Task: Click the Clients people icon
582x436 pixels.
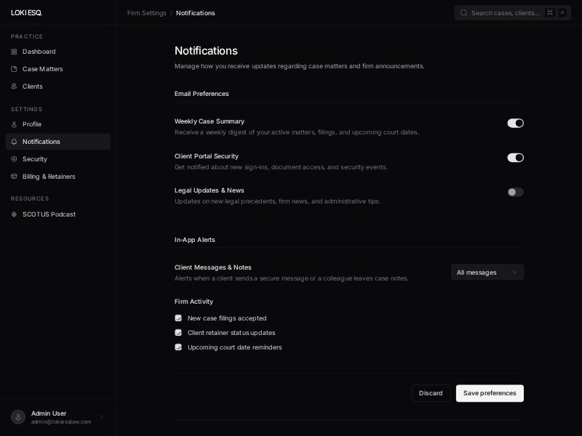Action: [x=14, y=86]
